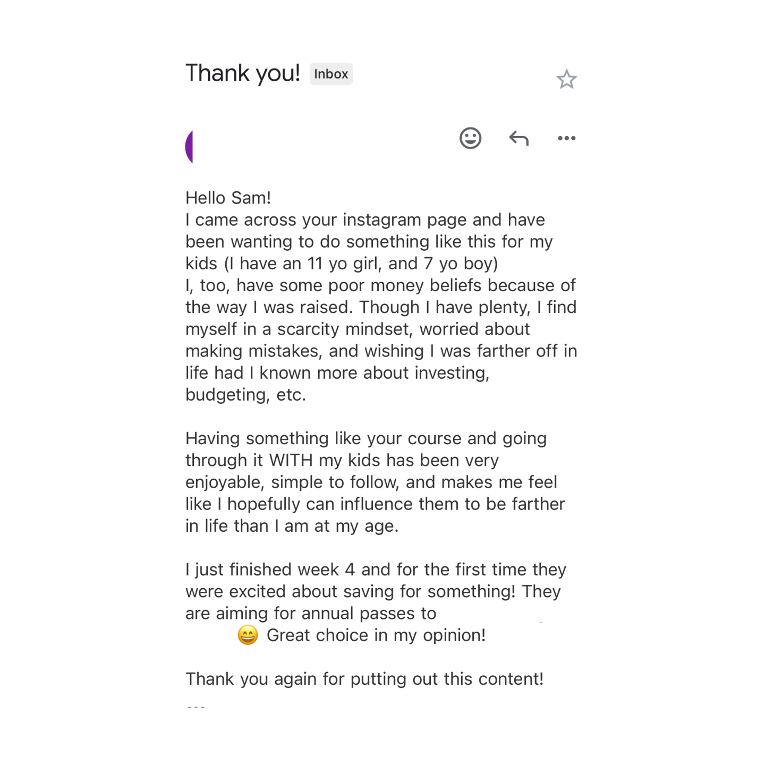Screen dimensions: 765x765
Task: Click the sender's purple avatar
Action: coord(190,147)
